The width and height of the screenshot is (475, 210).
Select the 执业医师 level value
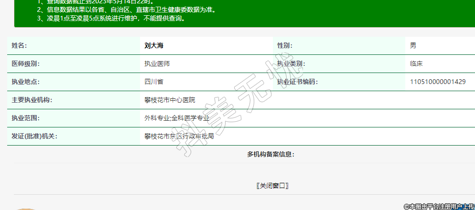(157, 63)
